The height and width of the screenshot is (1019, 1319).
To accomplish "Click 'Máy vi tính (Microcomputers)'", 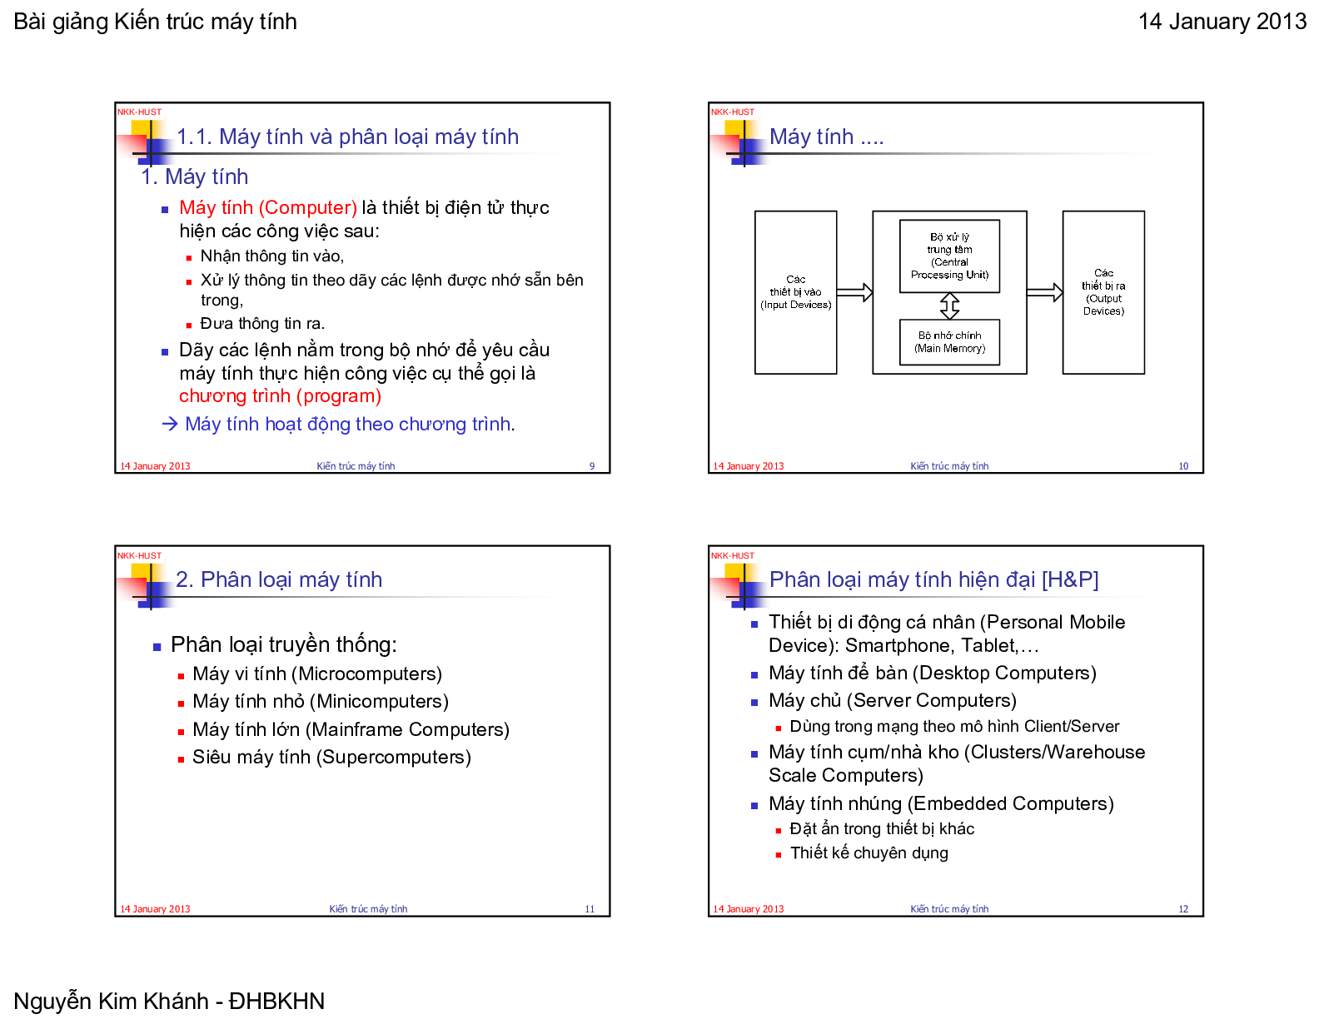I will pyautogui.click(x=317, y=674).
